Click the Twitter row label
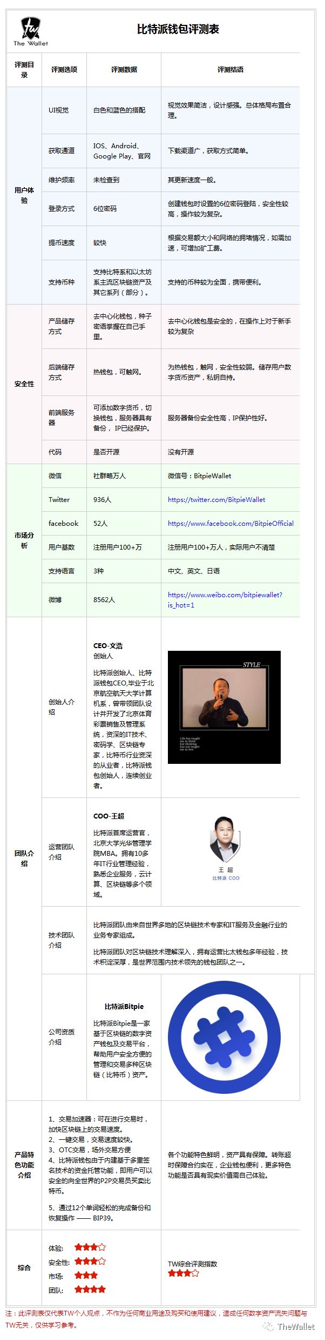This screenshot has height=1340, width=325. coord(59,499)
